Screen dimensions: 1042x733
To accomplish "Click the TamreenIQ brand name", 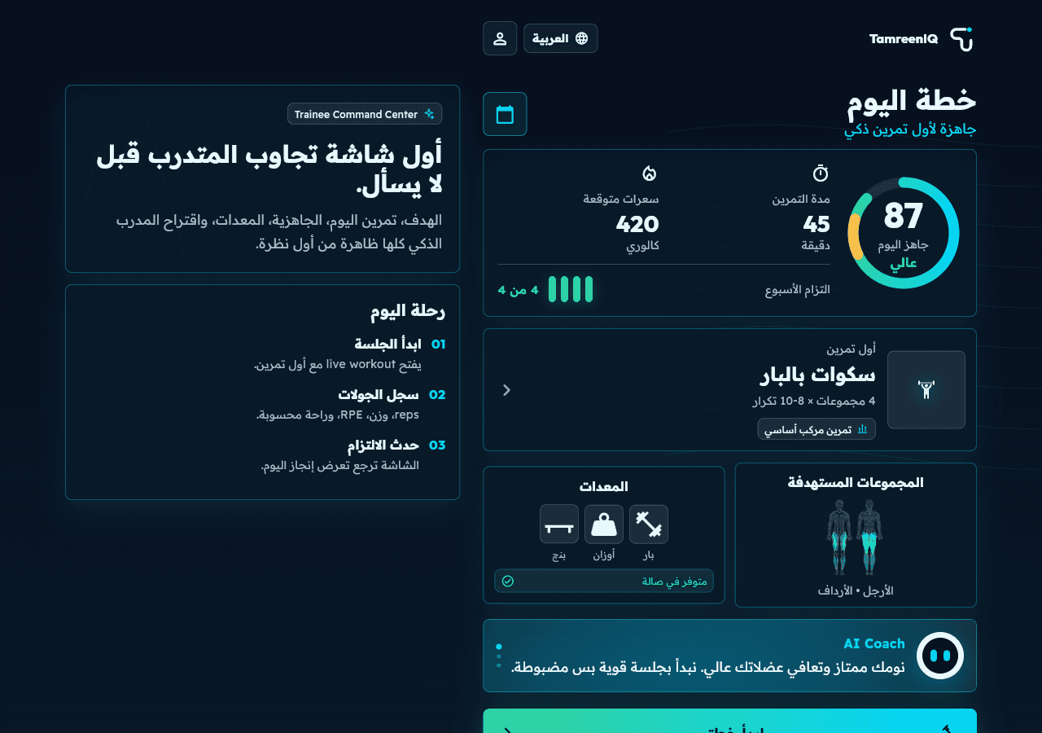I will pyautogui.click(x=904, y=39).
